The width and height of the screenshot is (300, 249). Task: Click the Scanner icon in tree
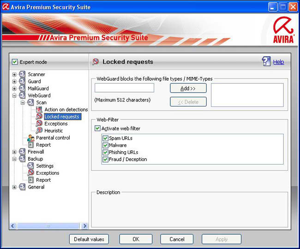[x=22, y=74]
